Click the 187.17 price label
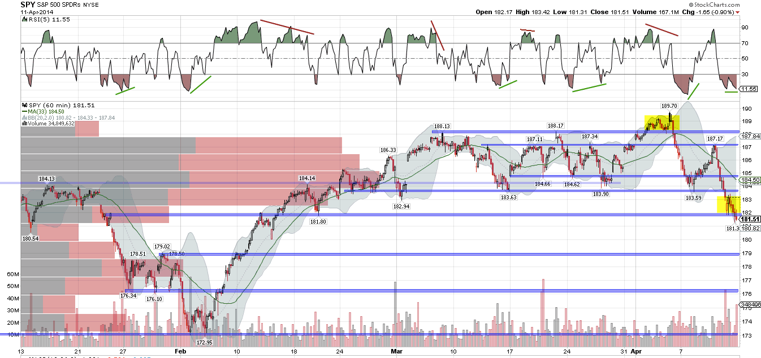761x358 pixels. pyautogui.click(x=715, y=139)
